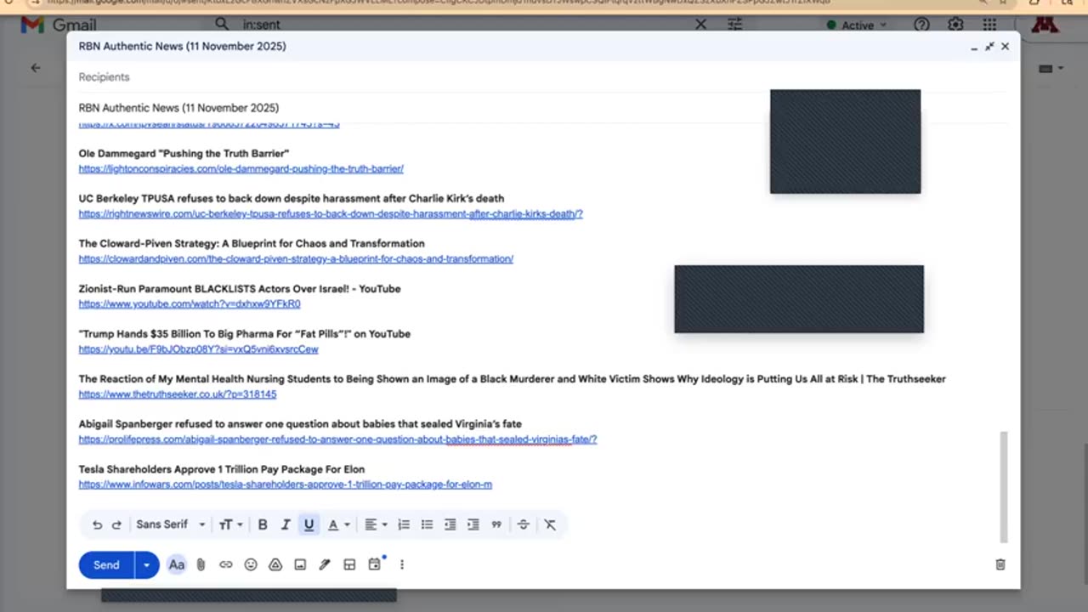
Task: Open the text size dropdown
Action: (230, 525)
